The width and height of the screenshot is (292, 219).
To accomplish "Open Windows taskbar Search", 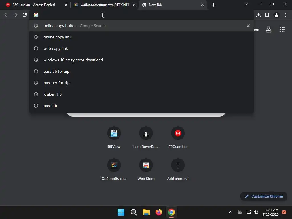I will click(x=133, y=212).
